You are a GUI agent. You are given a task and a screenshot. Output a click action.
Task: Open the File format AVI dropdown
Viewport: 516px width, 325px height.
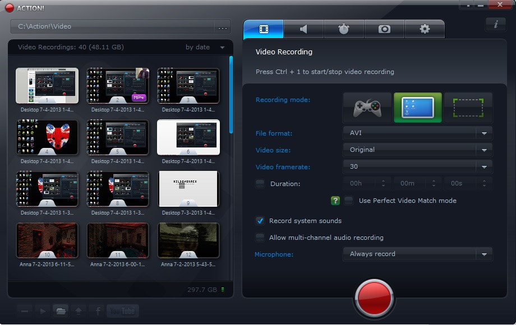click(418, 133)
